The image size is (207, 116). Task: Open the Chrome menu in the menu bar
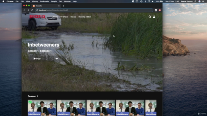tap(10, 1)
